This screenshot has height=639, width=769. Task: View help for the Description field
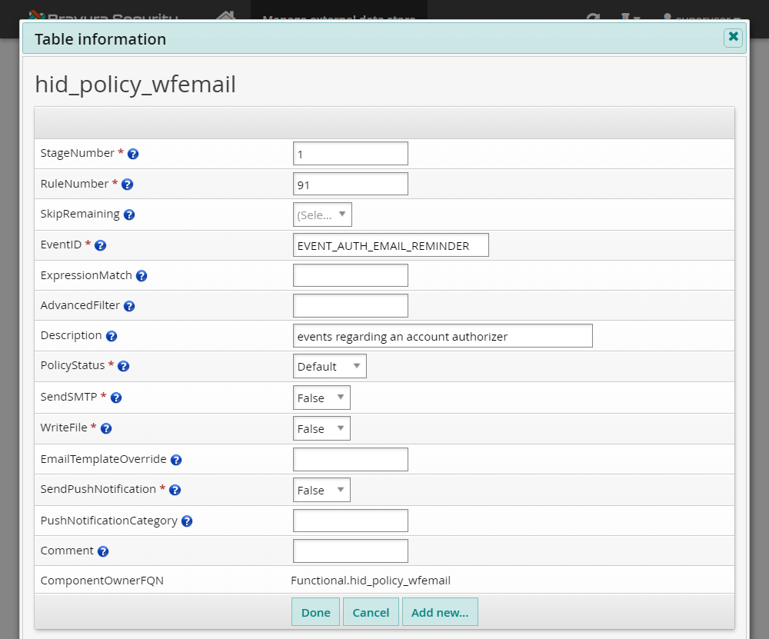coord(111,335)
